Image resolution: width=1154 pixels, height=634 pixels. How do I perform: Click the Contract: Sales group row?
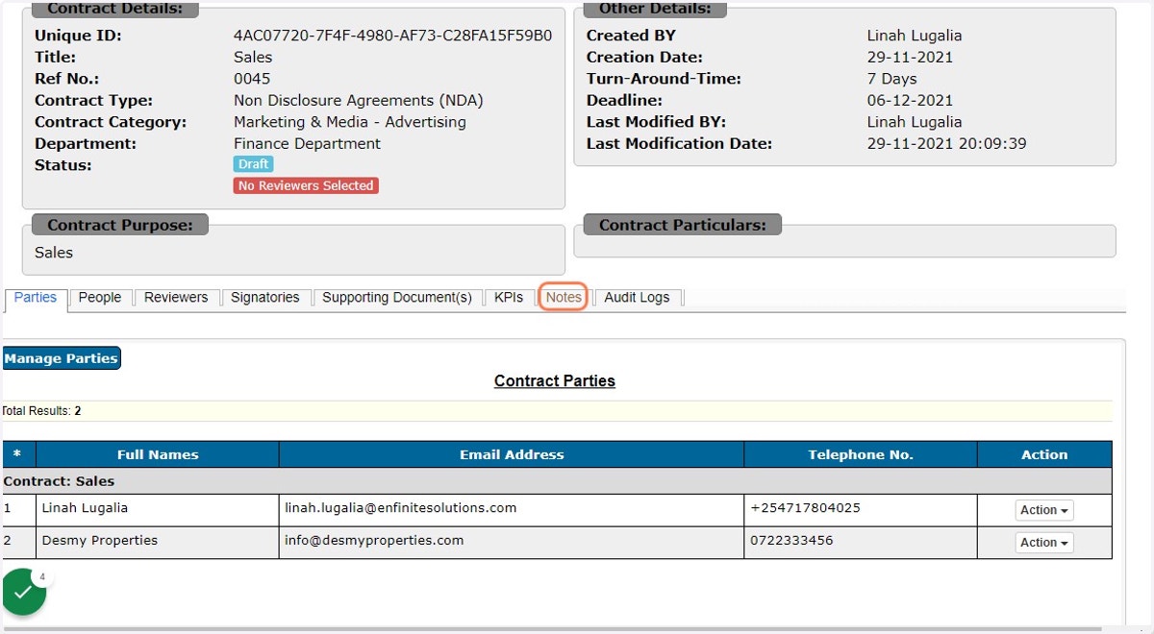pyautogui.click(x=557, y=480)
